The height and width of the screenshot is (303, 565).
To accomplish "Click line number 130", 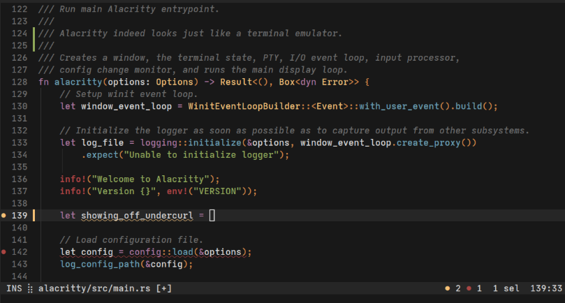I will 20,106.
